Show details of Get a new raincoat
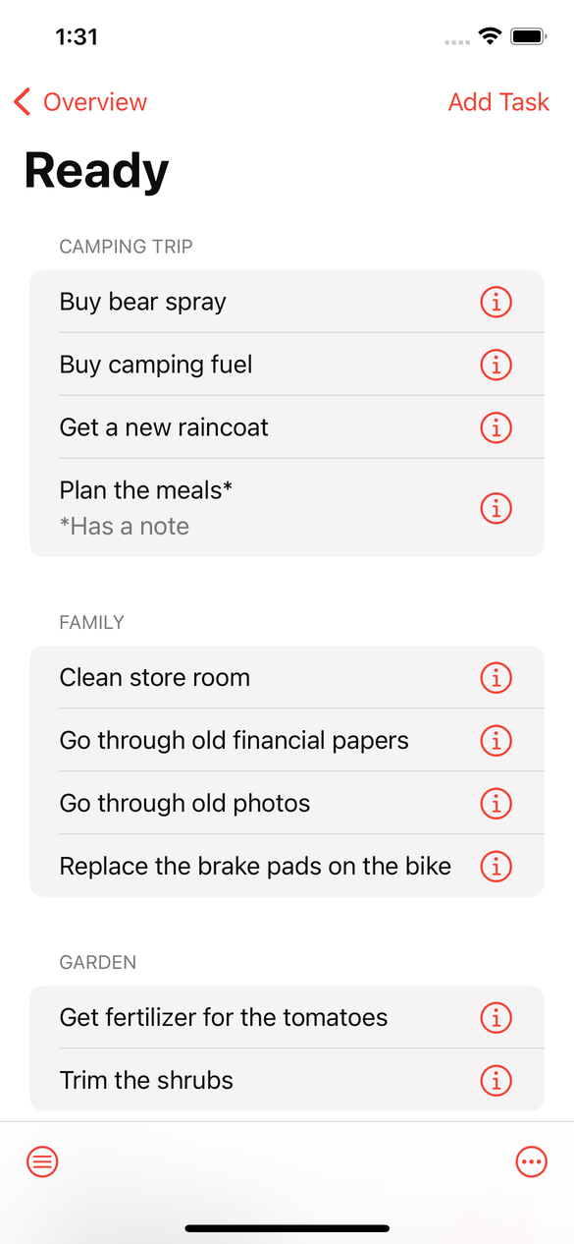Screen dimensions: 574x1244 pyautogui.click(x=496, y=427)
